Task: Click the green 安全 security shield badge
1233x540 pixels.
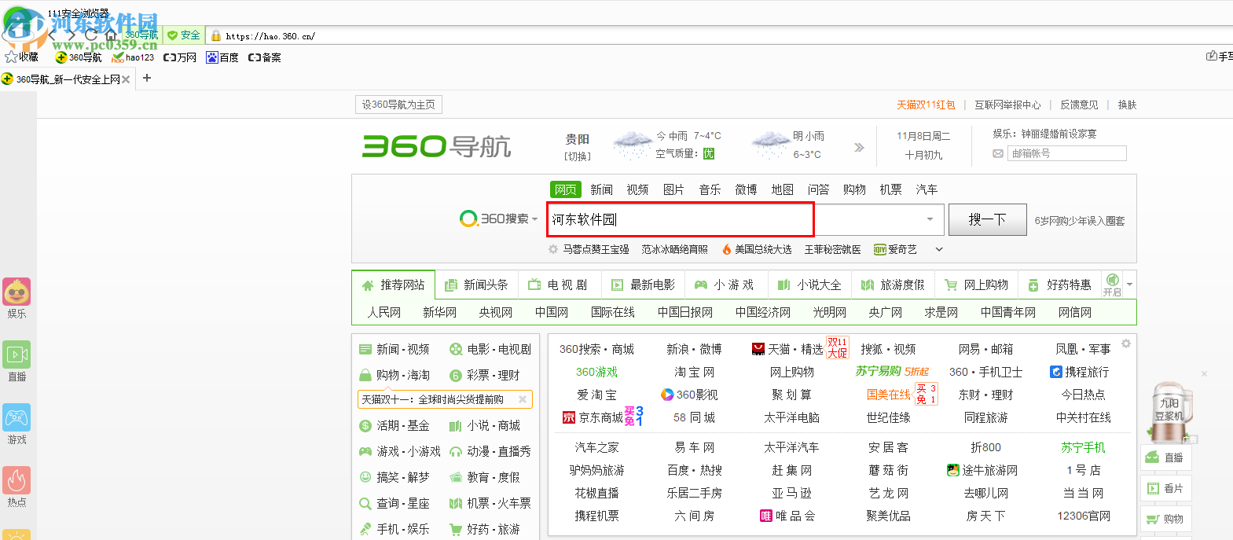Action: (x=184, y=35)
